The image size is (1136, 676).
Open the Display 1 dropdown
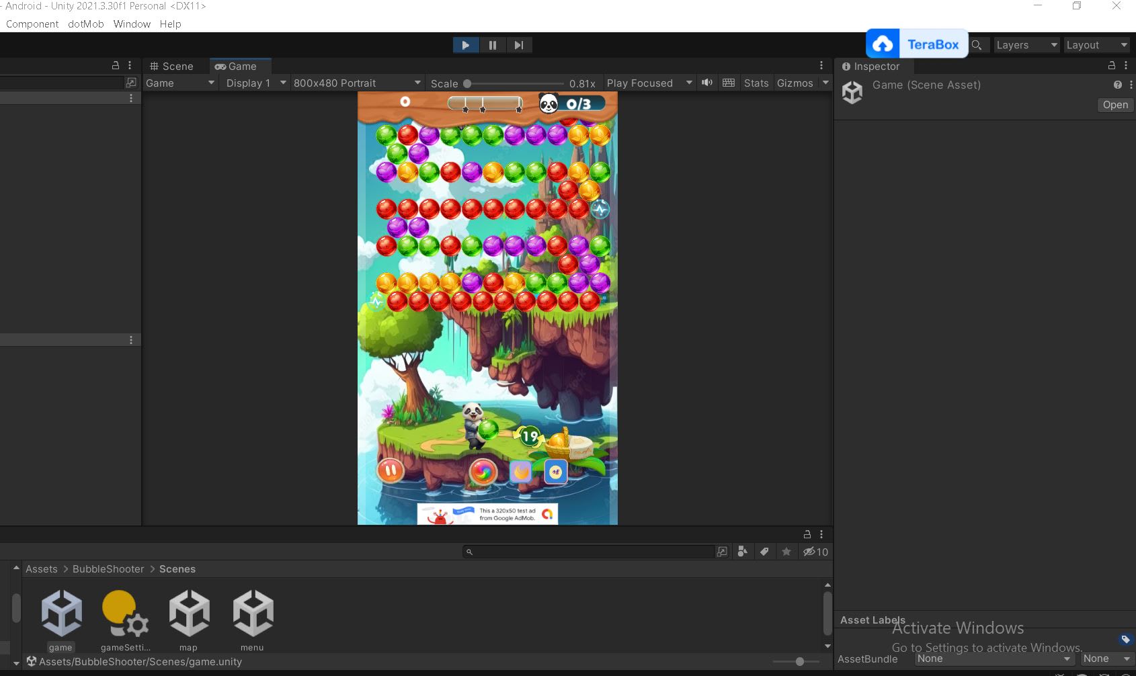click(256, 83)
